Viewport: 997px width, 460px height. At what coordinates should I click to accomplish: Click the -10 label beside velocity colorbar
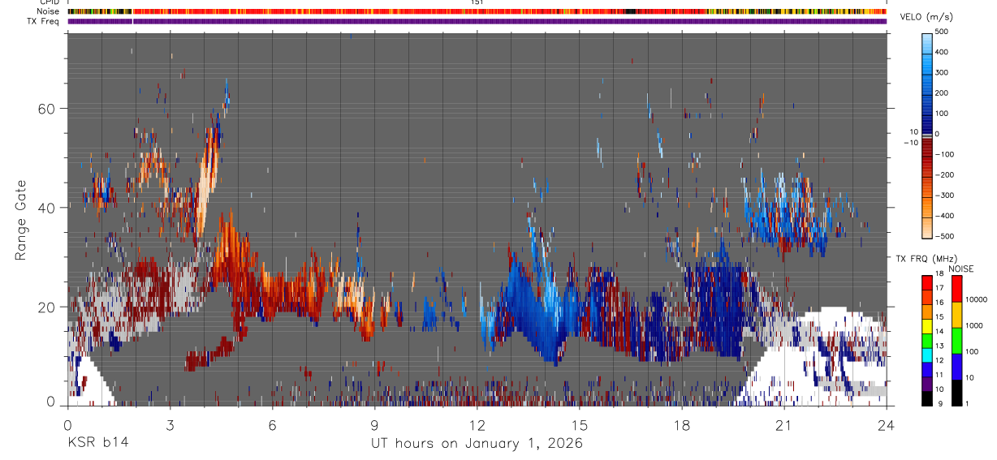(x=909, y=142)
